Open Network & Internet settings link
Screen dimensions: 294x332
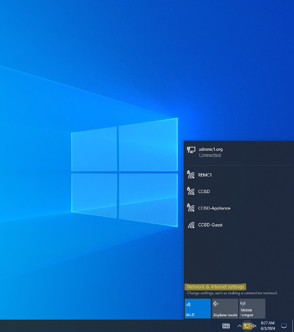point(215,287)
